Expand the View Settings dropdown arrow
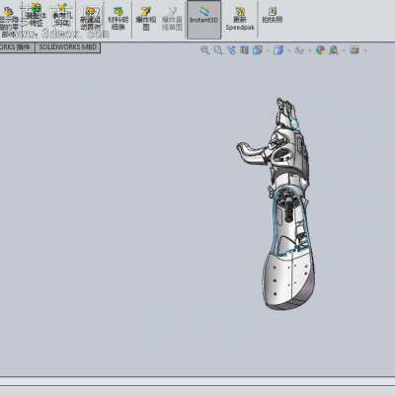 364,51
